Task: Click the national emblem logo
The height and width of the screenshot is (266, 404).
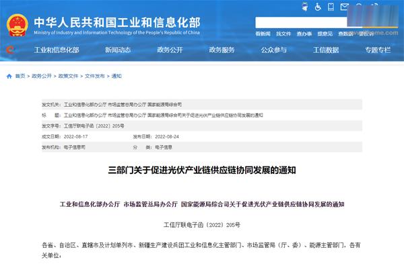Action: point(17,25)
